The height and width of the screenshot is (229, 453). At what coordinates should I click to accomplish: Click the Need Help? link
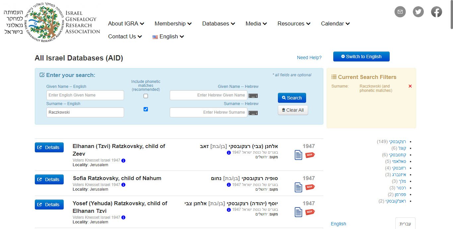(309, 57)
